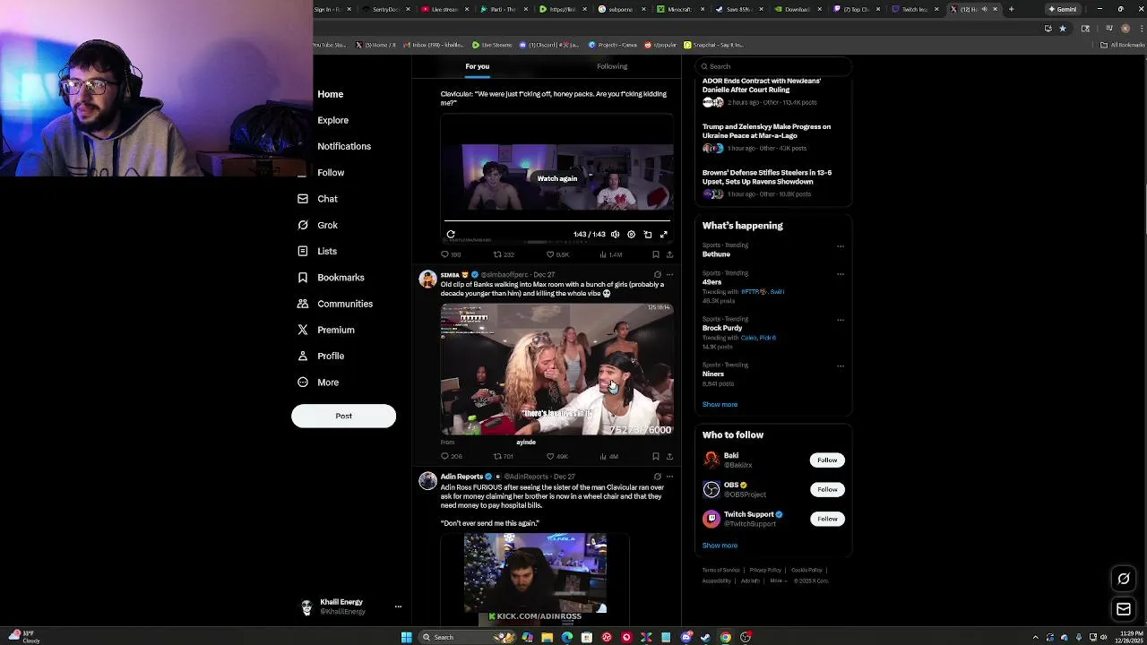Screen dimensions: 1147x645
Task: View SIMBA post analytics (4M views)
Action: tap(609, 457)
